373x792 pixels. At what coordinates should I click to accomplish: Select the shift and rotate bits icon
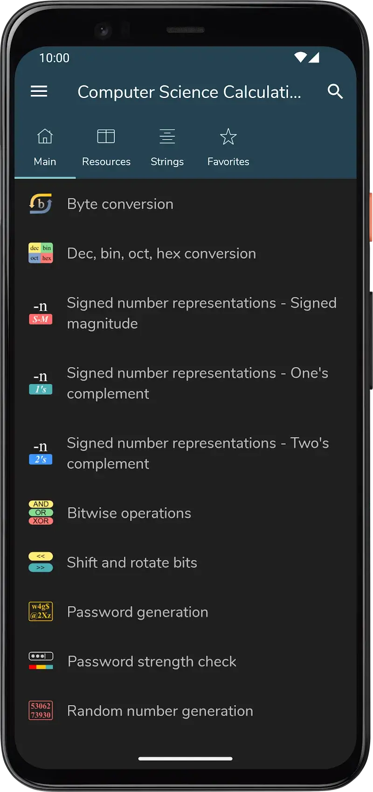(41, 562)
